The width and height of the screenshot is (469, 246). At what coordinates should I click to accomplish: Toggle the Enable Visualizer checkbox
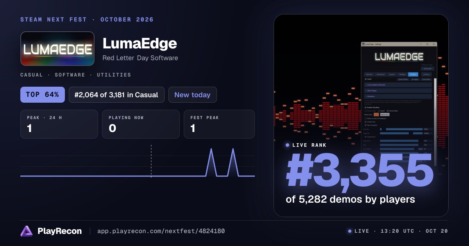coord(366,107)
